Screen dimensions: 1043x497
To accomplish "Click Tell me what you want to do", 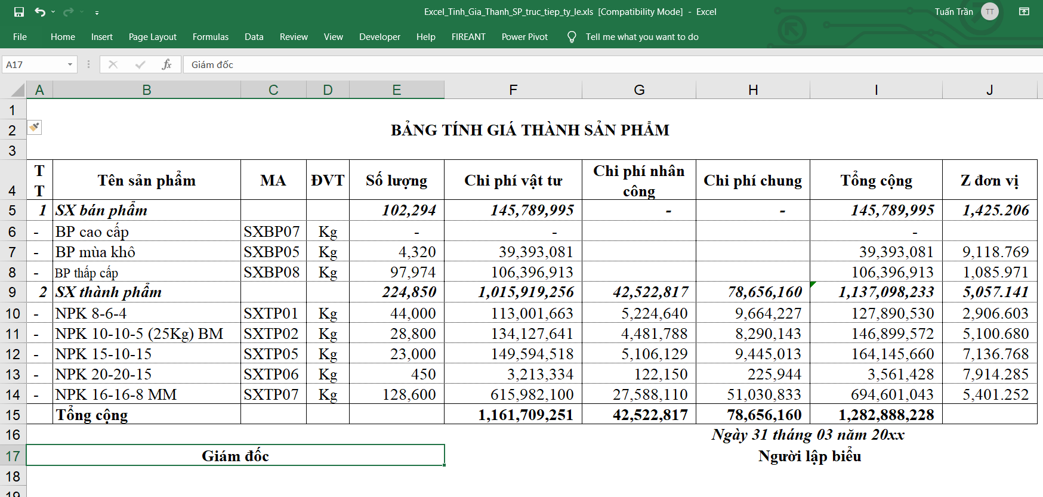I will click(x=641, y=37).
